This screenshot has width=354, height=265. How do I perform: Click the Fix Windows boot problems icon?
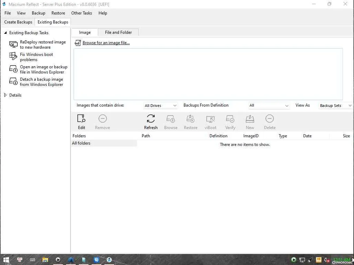(13, 56)
